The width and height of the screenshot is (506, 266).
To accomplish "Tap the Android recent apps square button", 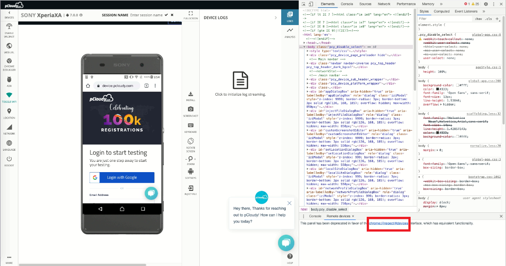I will click(x=143, y=209).
